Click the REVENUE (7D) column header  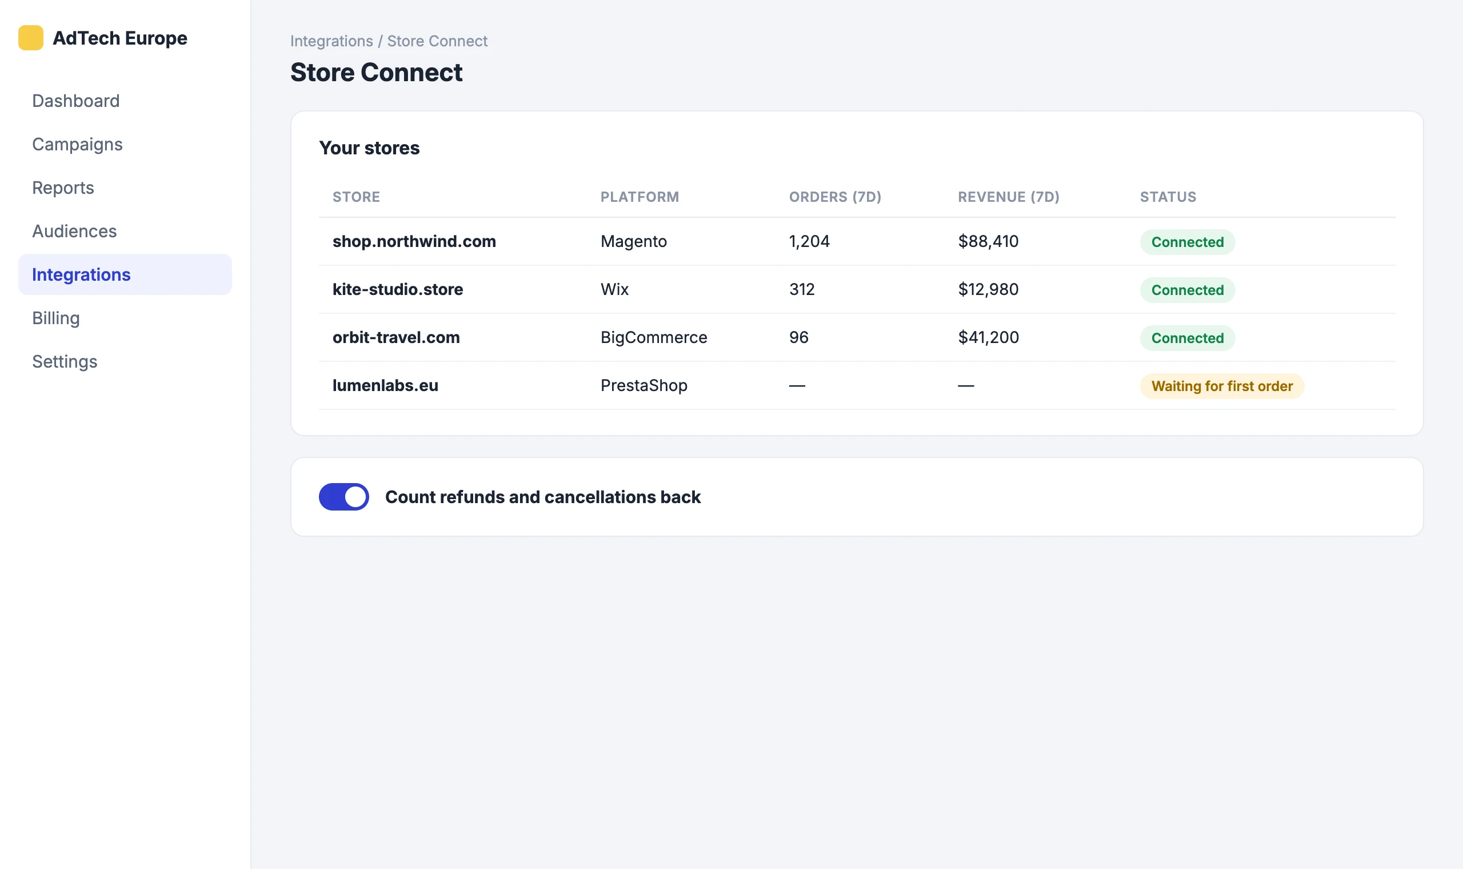1008,197
